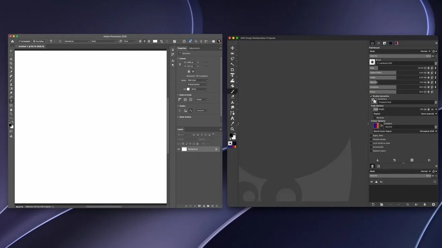Select the Properties tab in Photoshop

click(182, 48)
